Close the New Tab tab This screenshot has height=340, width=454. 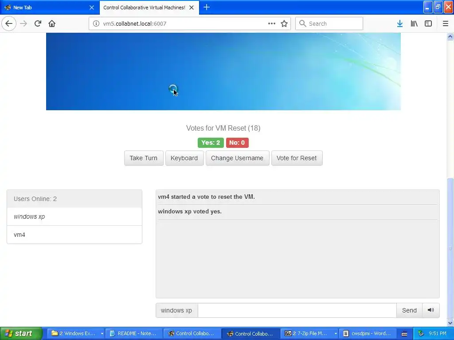91,8
